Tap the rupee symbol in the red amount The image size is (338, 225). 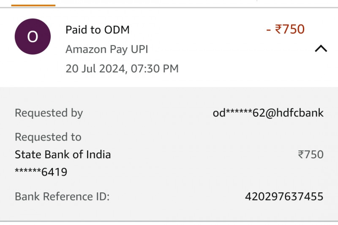click(278, 29)
